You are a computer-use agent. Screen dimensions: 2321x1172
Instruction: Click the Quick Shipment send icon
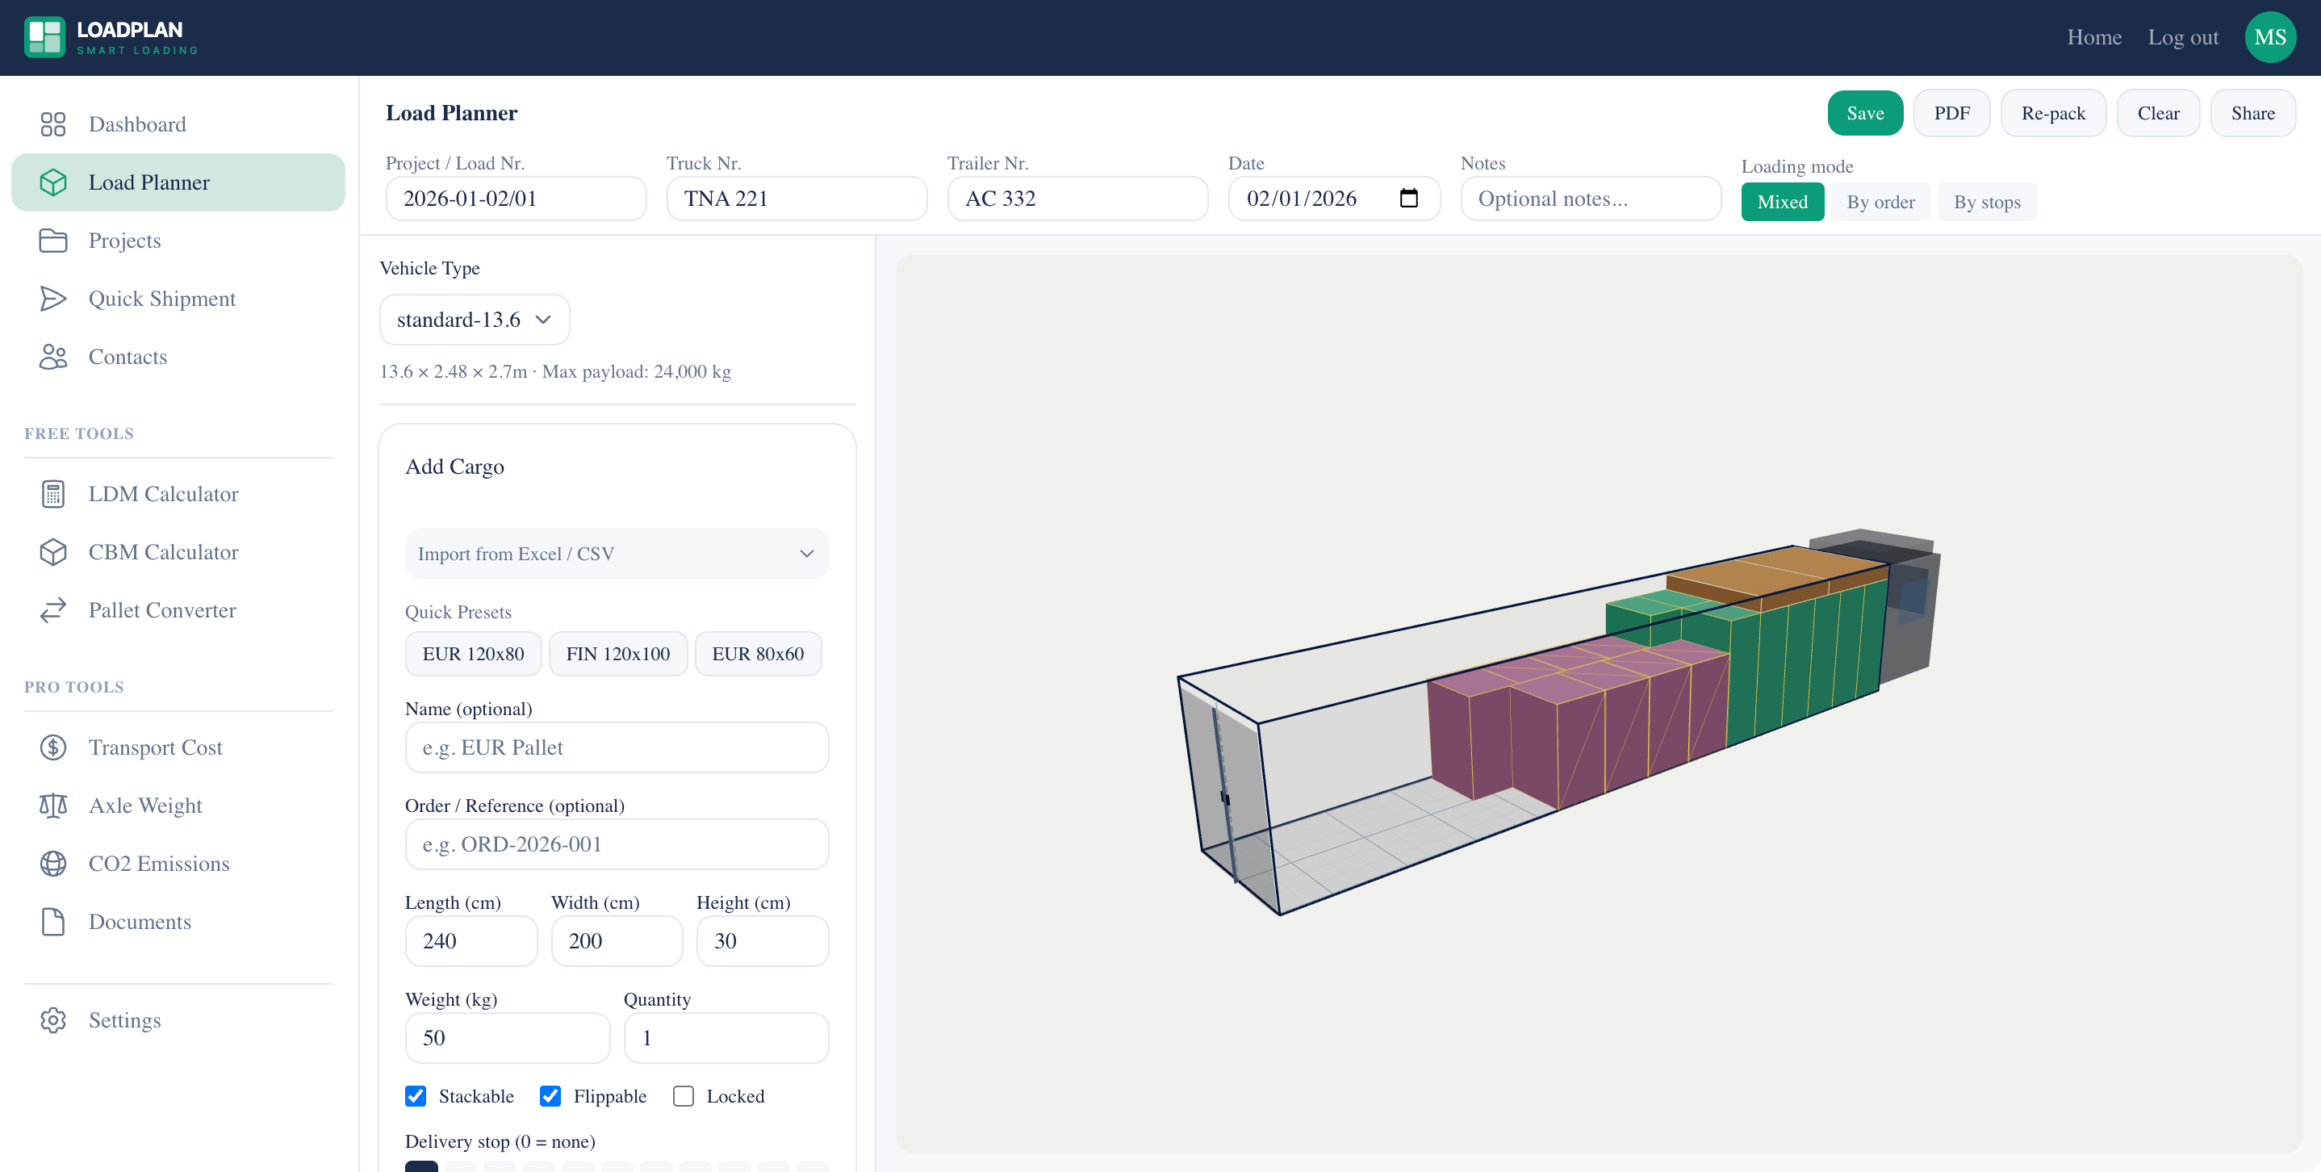[53, 299]
